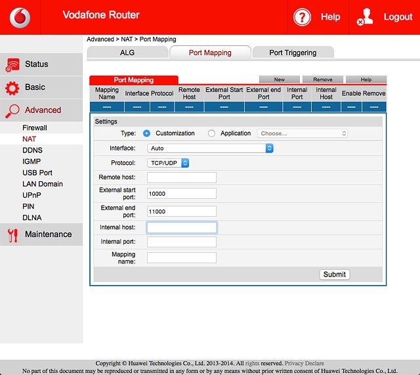Screen dimensions: 420x375
Task: Open USB Port settings
Action: coord(37,173)
